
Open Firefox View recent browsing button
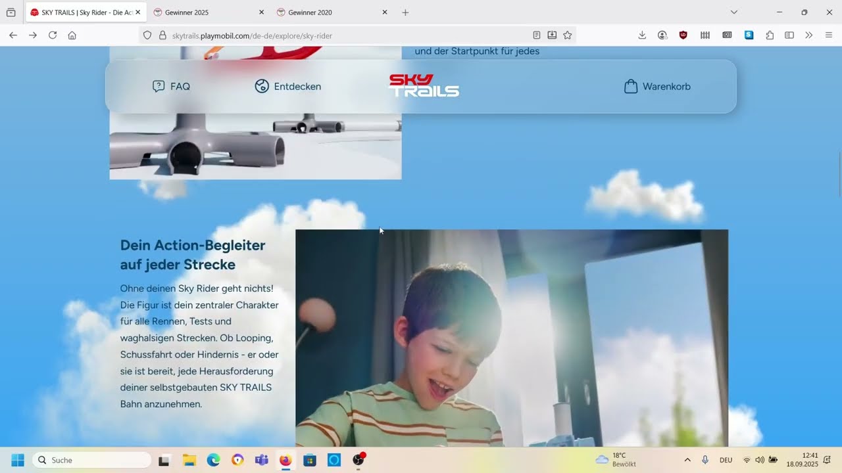pos(11,12)
